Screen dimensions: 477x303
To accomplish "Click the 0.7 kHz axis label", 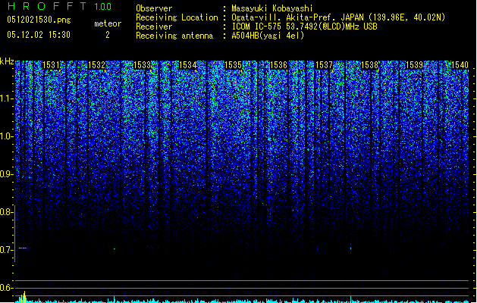I will coord(6,250).
